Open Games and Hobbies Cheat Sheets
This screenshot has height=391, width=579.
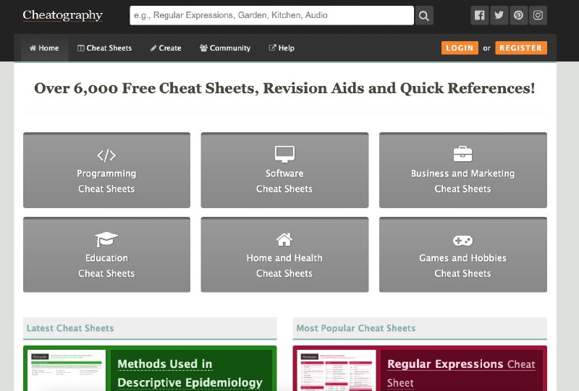(x=463, y=254)
